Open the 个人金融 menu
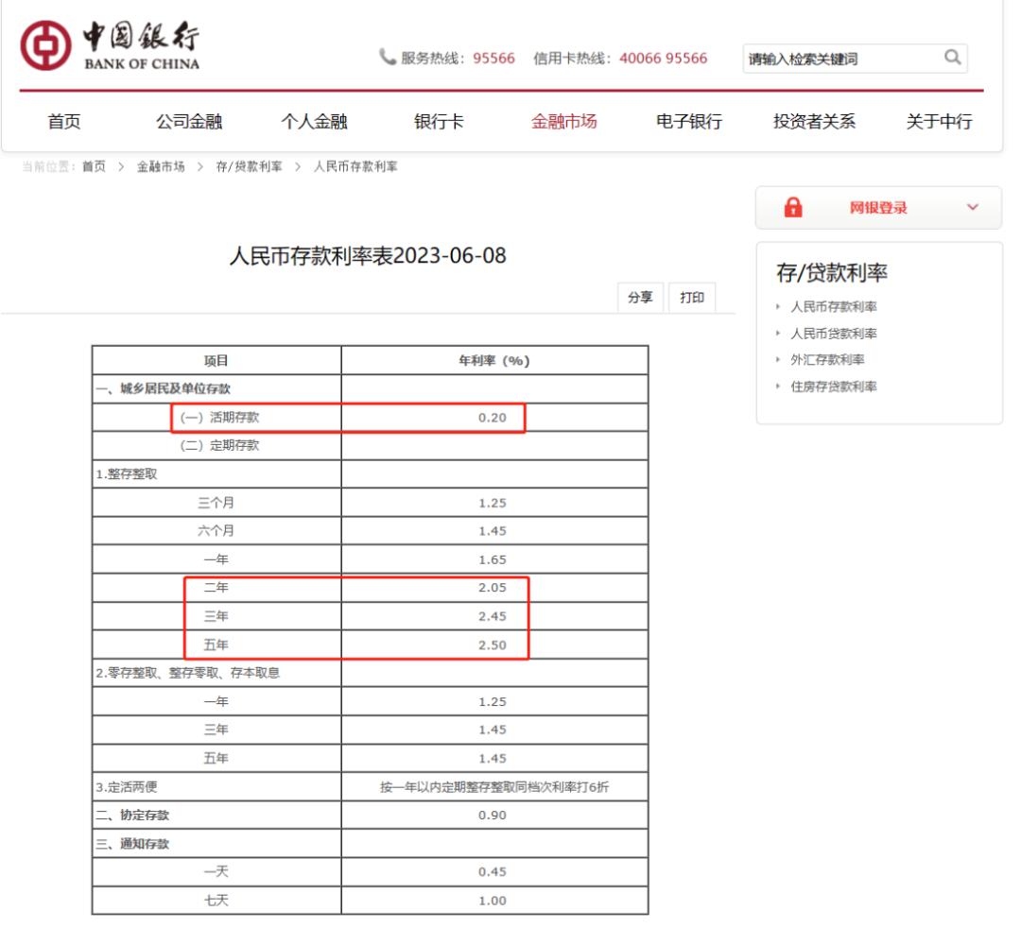This screenshot has height=928, width=1021. pyautogui.click(x=314, y=121)
